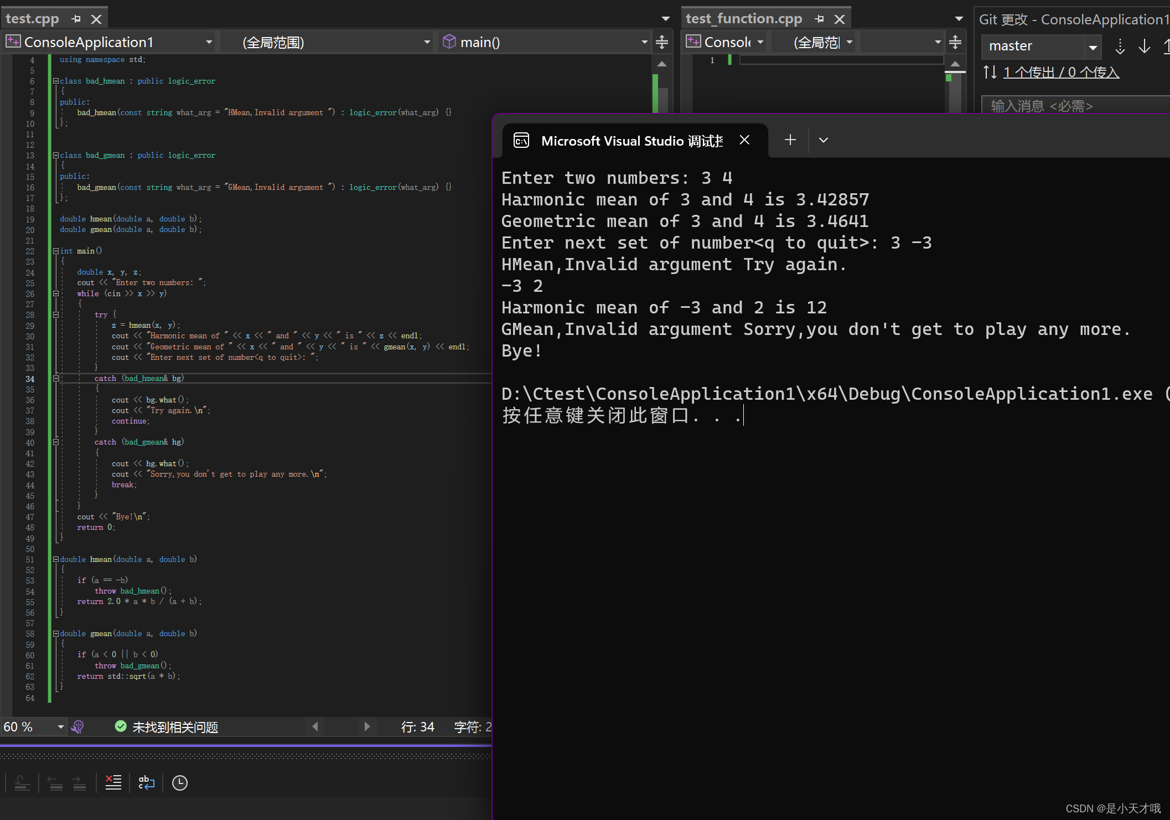Image resolution: width=1170 pixels, height=820 pixels.
Task: Click the Git commit message input field
Action: [1075, 105]
